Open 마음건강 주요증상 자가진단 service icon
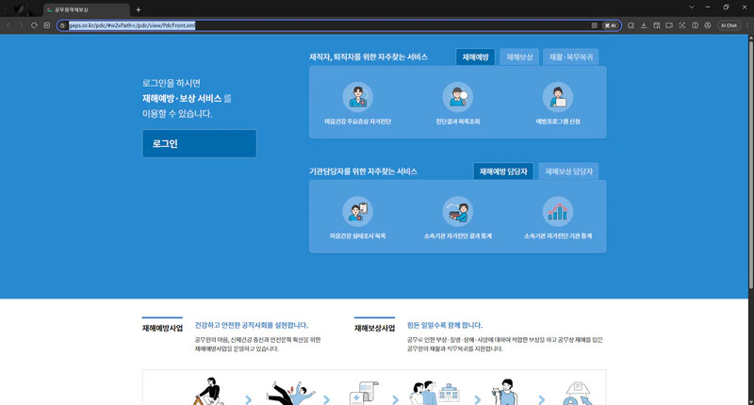The height and width of the screenshot is (405, 754). point(357,97)
